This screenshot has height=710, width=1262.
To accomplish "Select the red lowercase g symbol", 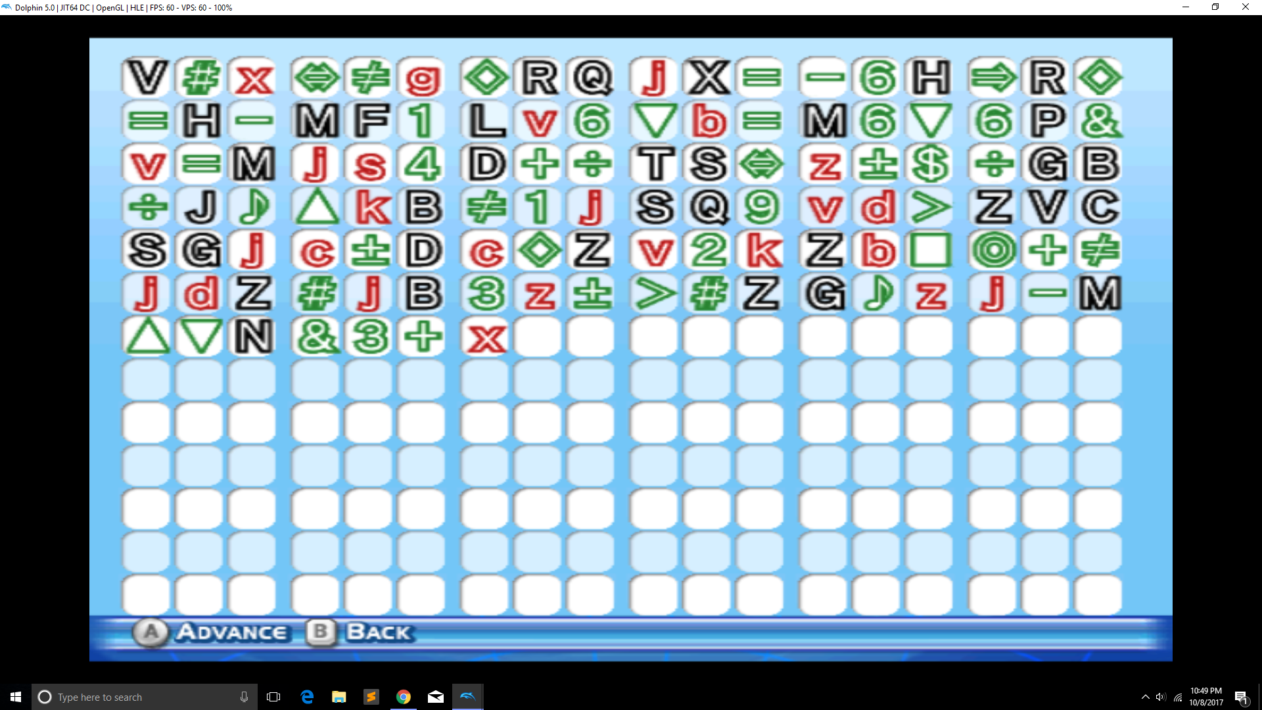I will (x=422, y=78).
